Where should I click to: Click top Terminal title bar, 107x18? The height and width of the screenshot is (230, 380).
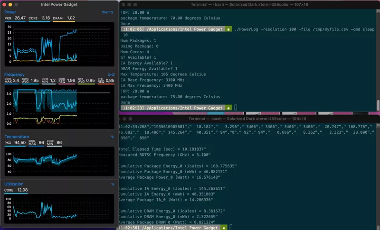(x=249, y=5)
